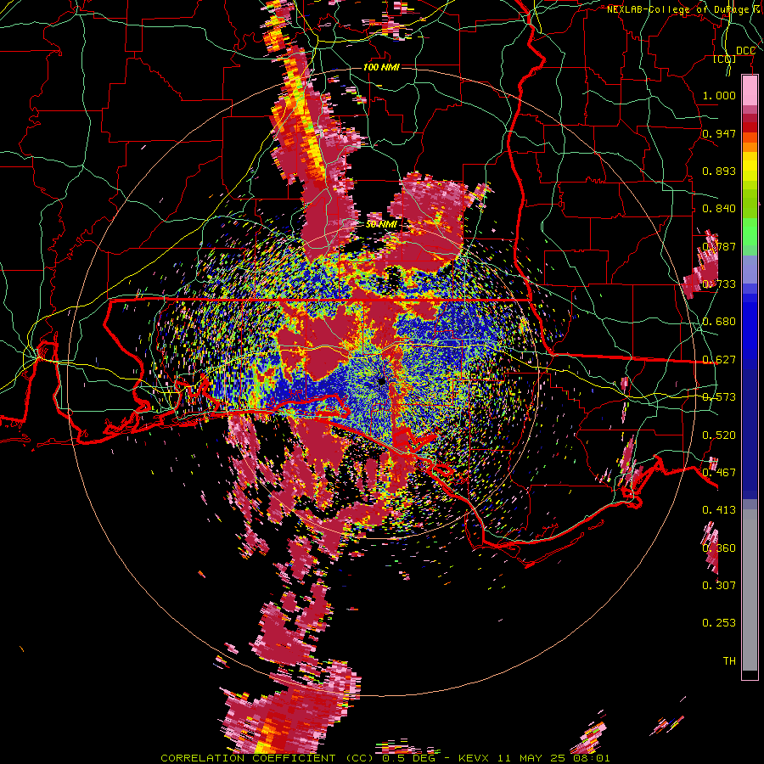This screenshot has width=764, height=764.
Task: Select the 0.413 scale value
Action: (719, 510)
